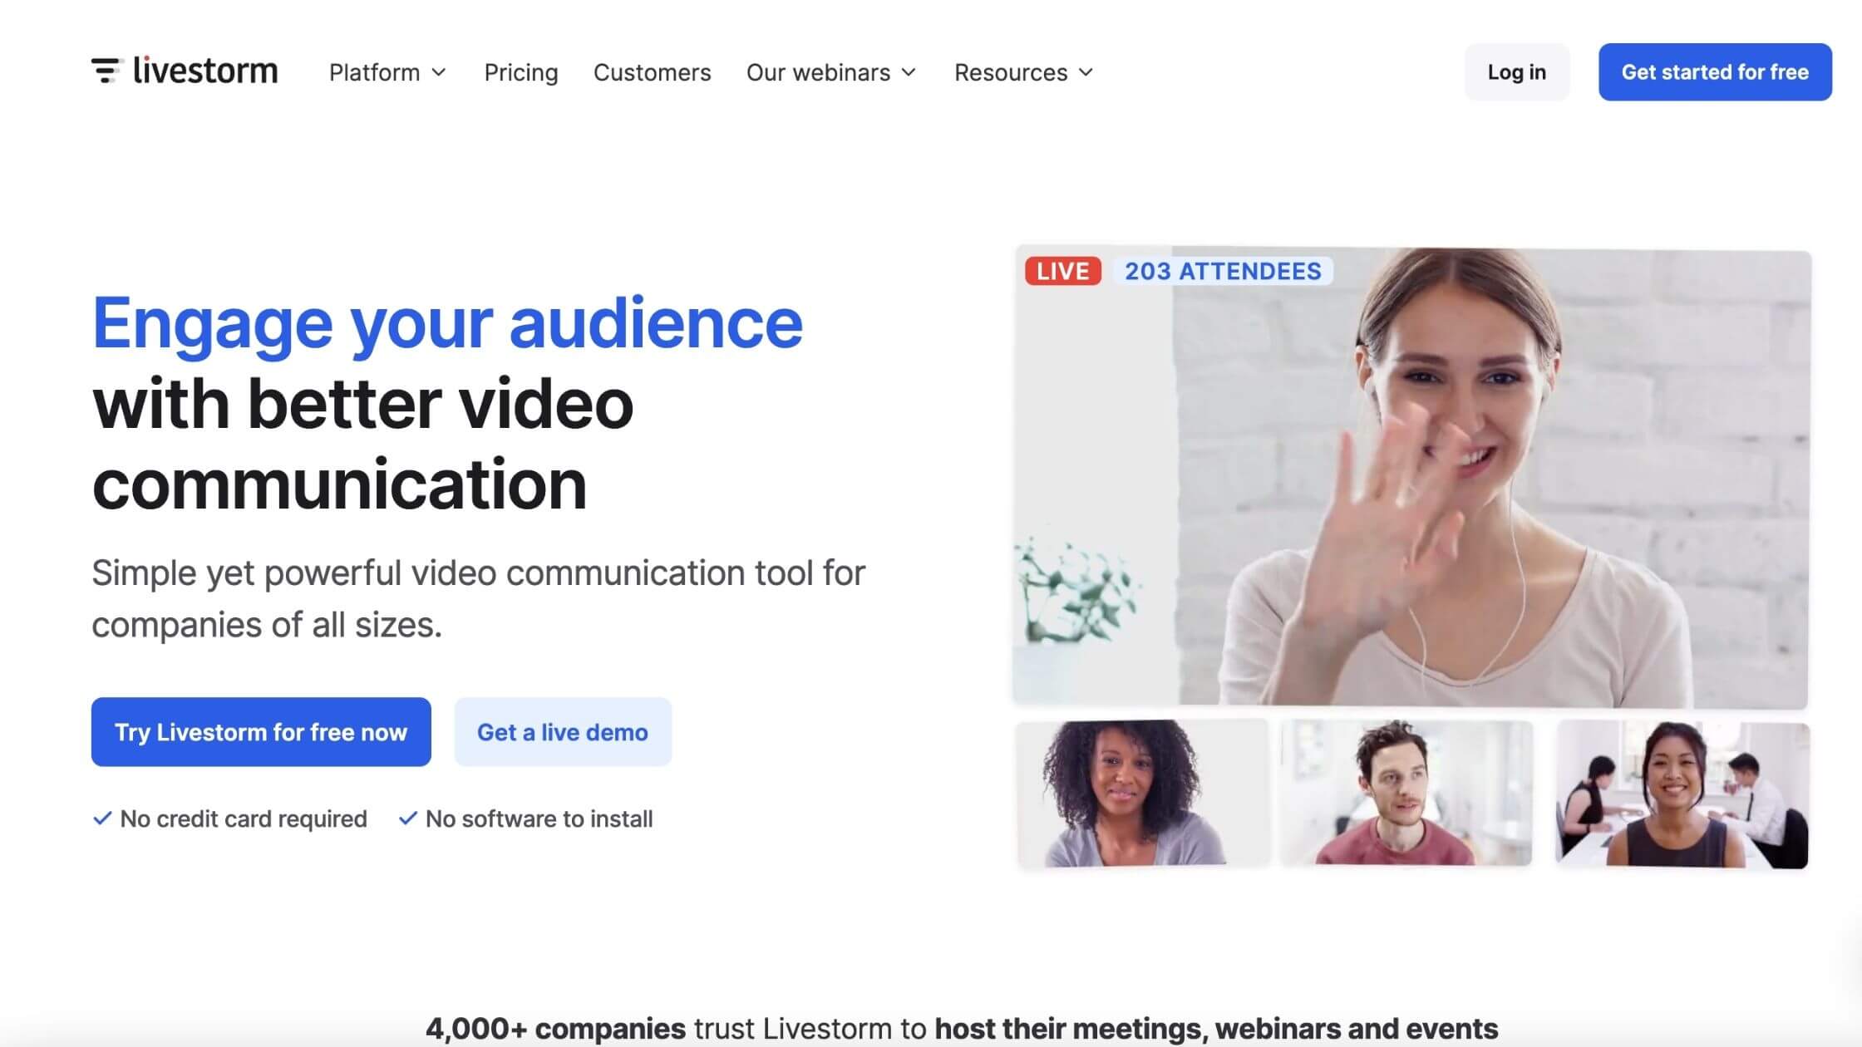Click 'No credit card required' text
1862x1047 pixels.
click(244, 818)
